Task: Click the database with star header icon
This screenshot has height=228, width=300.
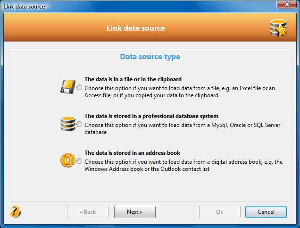Action: pos(278,28)
